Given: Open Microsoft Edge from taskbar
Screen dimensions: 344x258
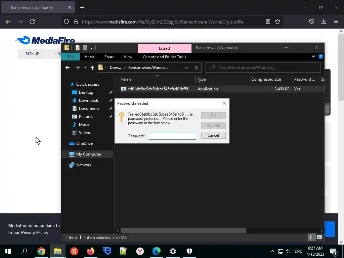Looking at the screenshot, I should (157, 251).
